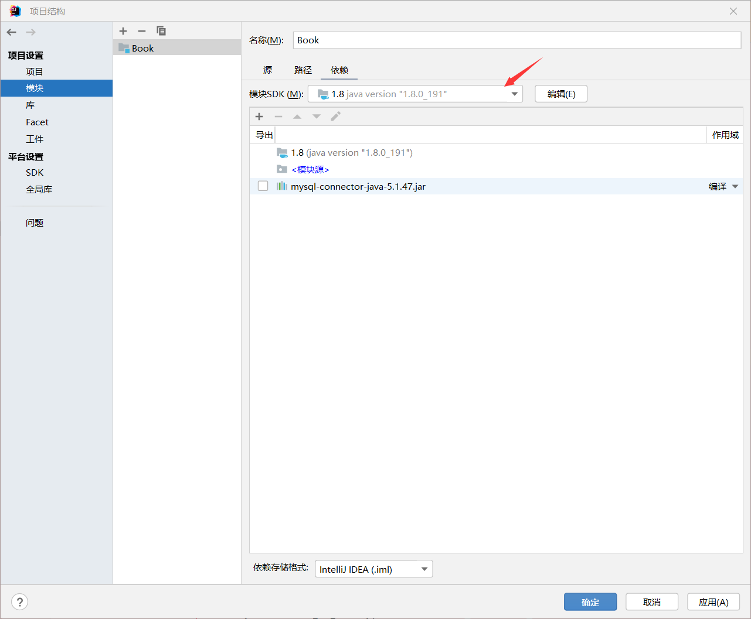751x619 pixels.
Task: Copy the selected module
Action: 161,31
